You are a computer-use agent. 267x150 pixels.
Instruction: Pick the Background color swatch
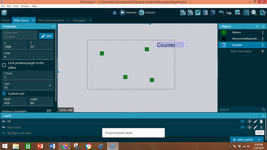coord(260,133)
